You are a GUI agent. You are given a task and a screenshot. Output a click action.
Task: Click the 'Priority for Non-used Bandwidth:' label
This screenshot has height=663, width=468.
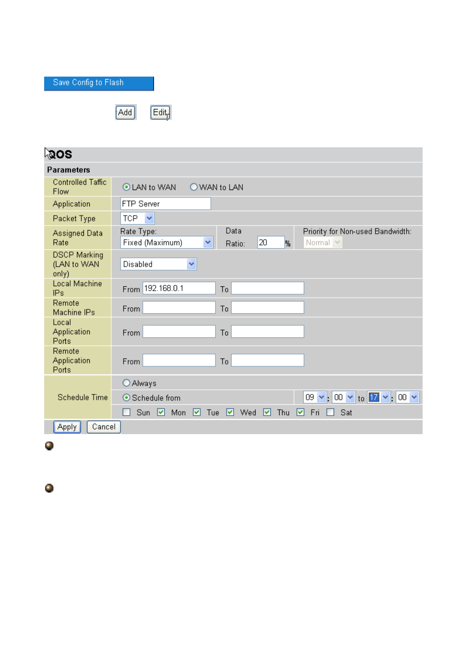(357, 231)
